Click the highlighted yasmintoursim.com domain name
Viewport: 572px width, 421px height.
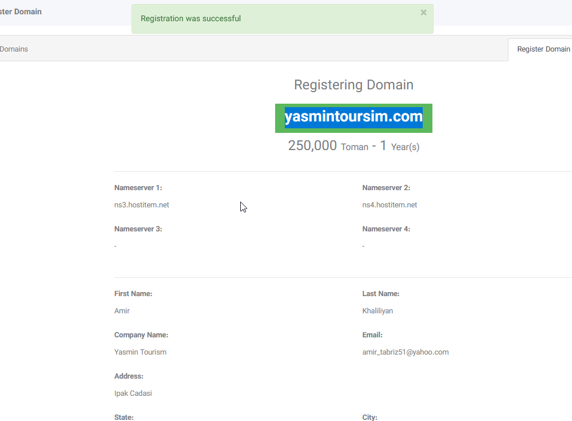[353, 117]
